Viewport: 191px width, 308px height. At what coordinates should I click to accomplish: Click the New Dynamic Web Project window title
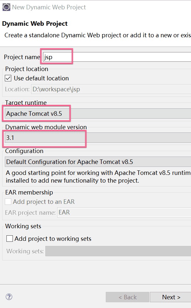click(49, 7)
